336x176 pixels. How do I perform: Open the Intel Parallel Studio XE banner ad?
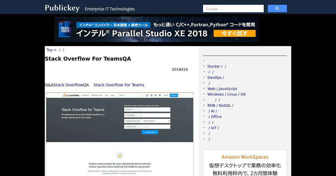click(x=157, y=29)
